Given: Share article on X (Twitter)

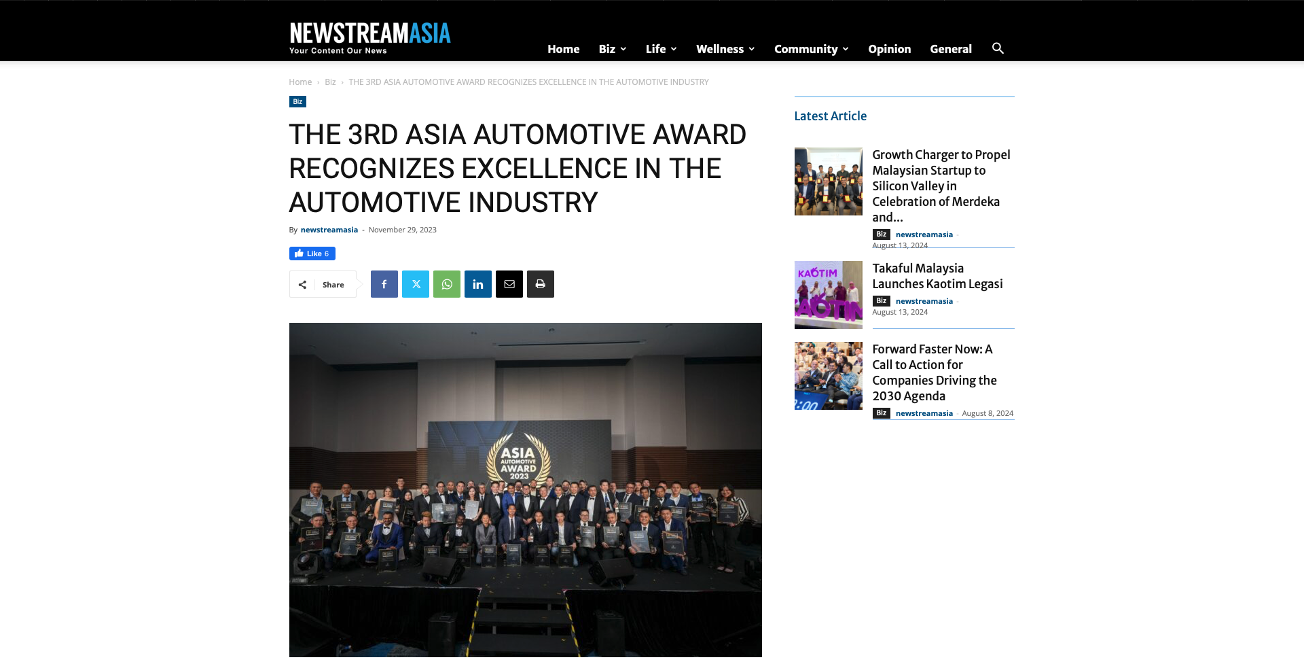Looking at the screenshot, I should point(416,284).
